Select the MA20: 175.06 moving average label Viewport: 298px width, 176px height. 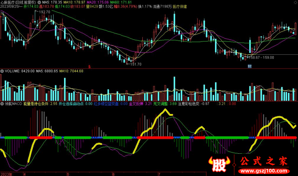(x=98, y=2)
